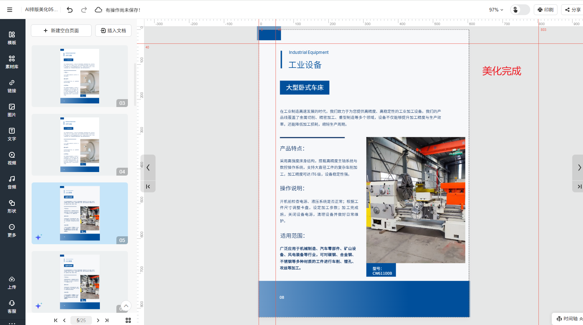Open the 音频 audio panel
583x325 pixels.
(12, 182)
